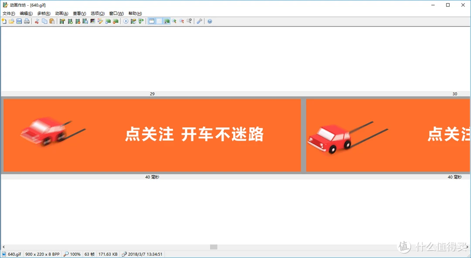Click '171.63 KB' file size entry

[108, 254]
